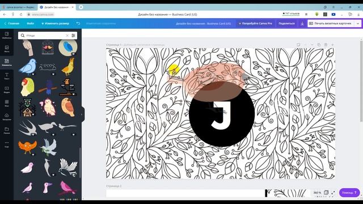Select the pink owl with hearts graphic

click(48, 107)
